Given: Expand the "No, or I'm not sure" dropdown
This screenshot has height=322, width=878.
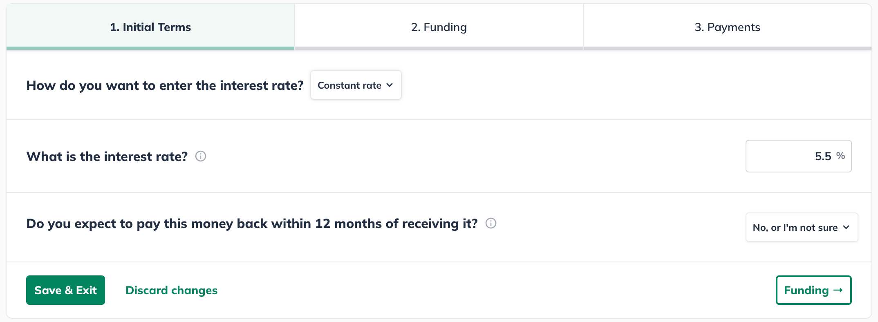Looking at the screenshot, I should tap(801, 227).
